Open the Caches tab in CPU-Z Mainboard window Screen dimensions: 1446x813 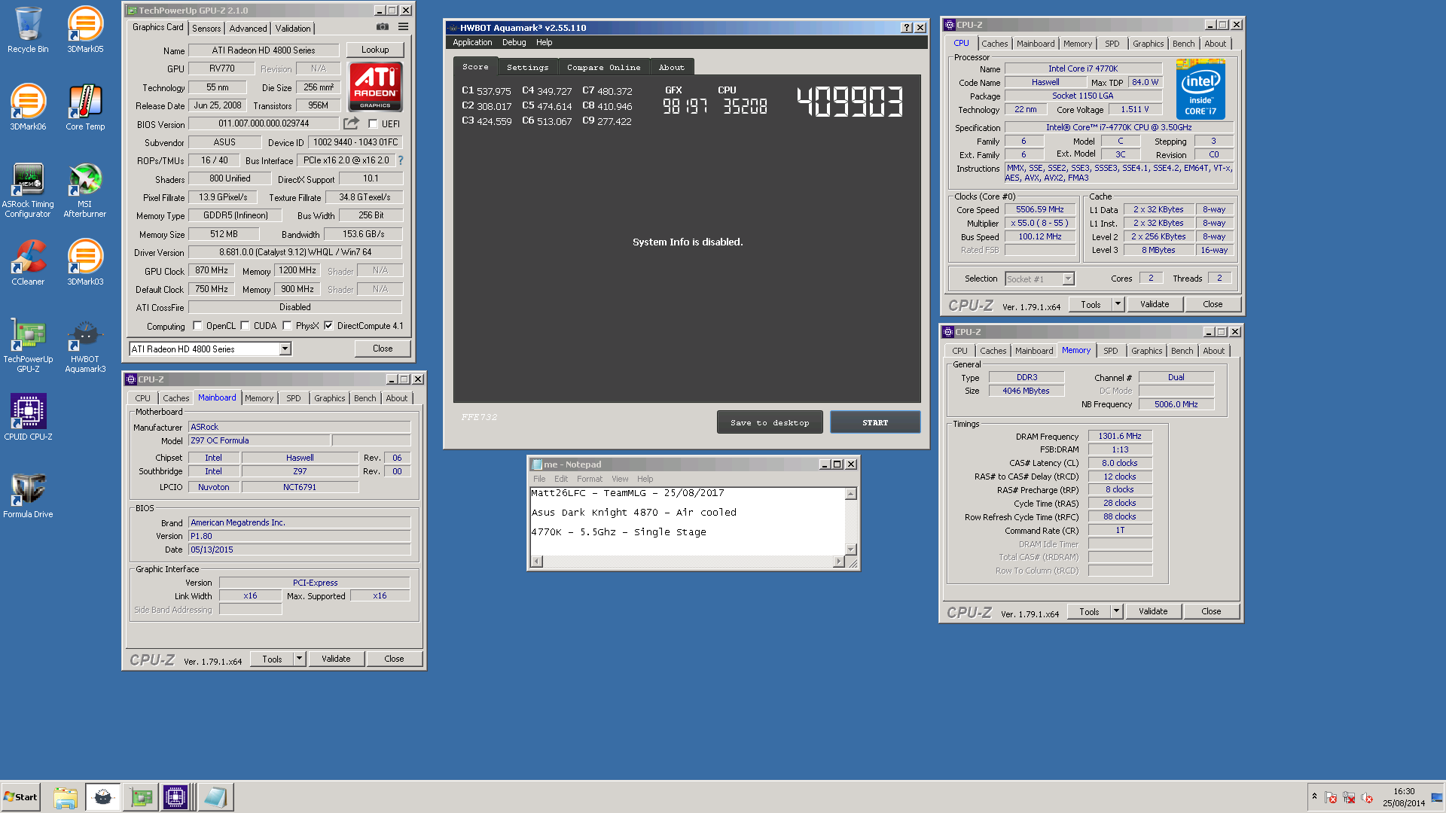[176, 398]
